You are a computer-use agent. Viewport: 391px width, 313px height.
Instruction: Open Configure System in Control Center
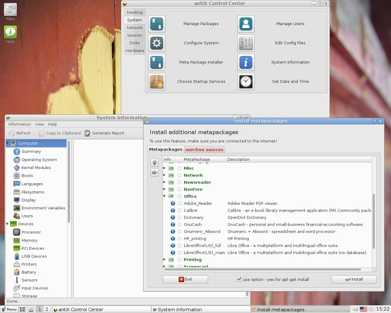[x=156, y=43]
